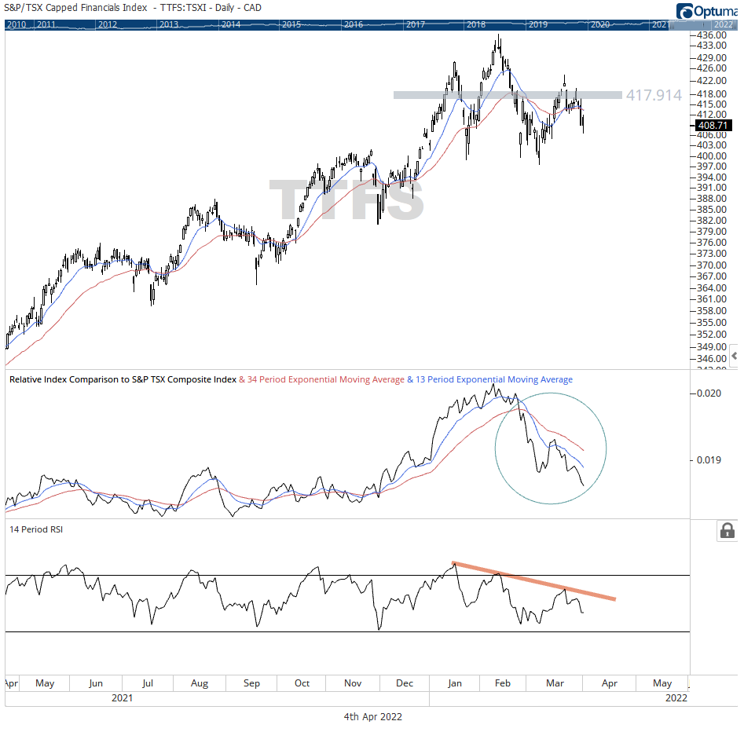Click the padlock icon beside the RSI panel
Image resolution: width=744 pixels, height=732 pixels.
pyautogui.click(x=727, y=531)
